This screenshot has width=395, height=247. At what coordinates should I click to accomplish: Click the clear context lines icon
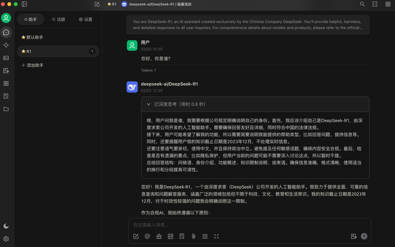(205, 236)
